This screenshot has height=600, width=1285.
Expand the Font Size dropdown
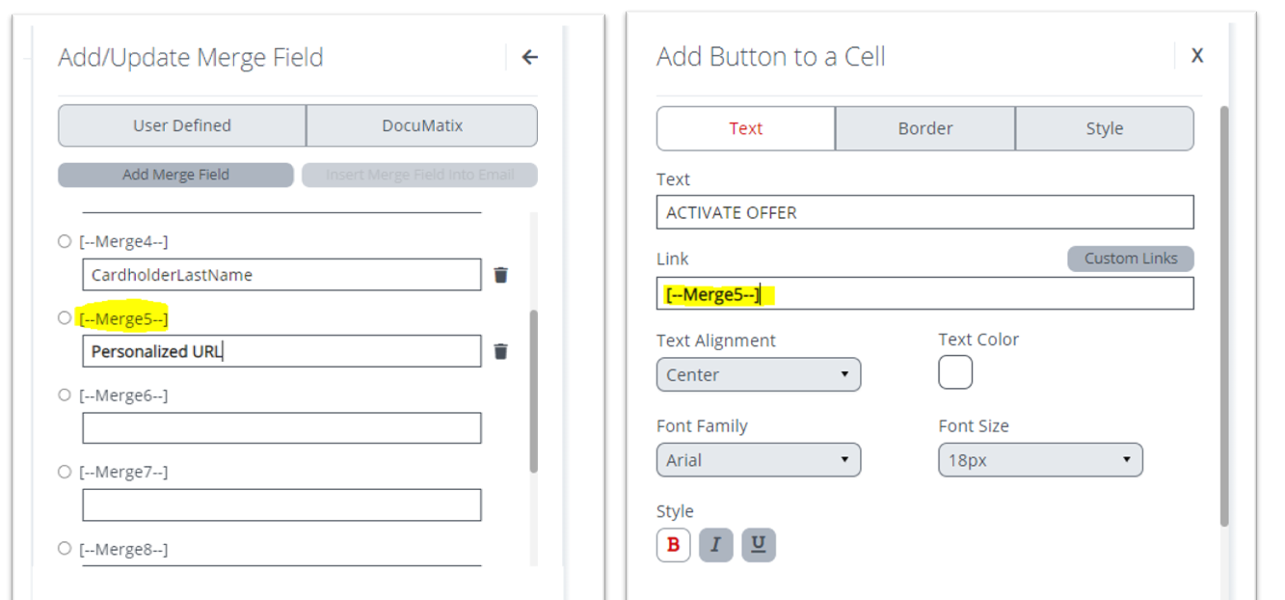point(1040,460)
